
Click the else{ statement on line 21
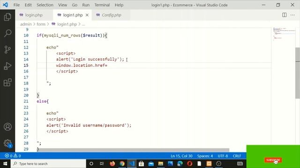click(43, 101)
